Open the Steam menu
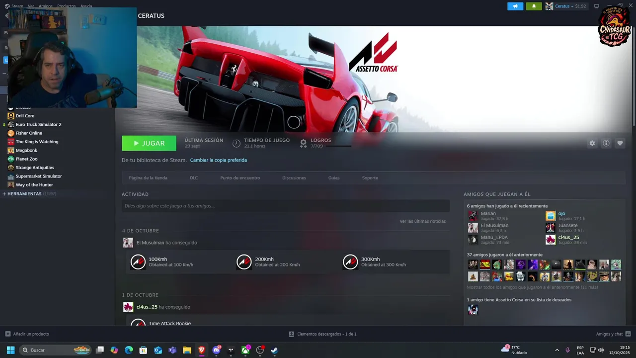Screen dimensions: 636x358 click(x=17, y=6)
